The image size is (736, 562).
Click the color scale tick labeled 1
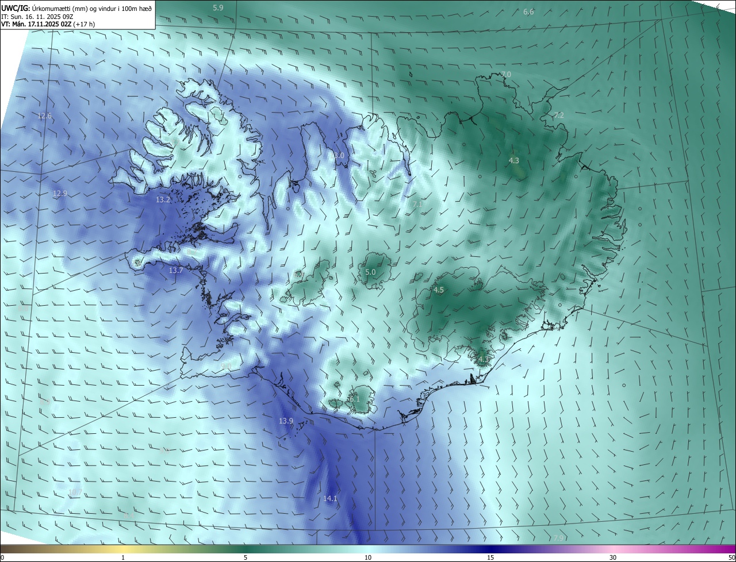pos(123,557)
